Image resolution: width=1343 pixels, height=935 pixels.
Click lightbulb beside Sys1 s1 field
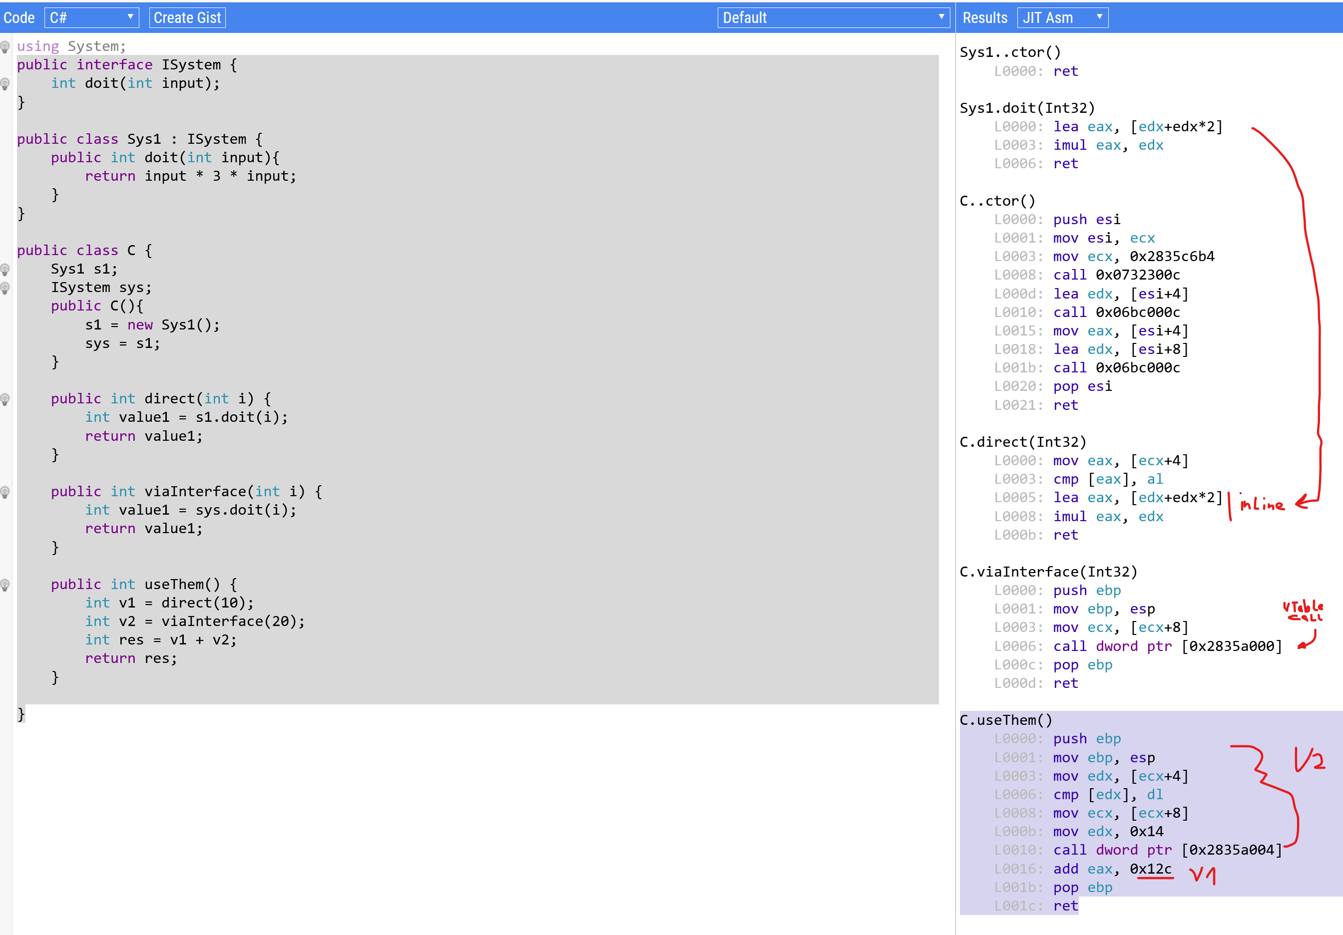tap(5, 269)
